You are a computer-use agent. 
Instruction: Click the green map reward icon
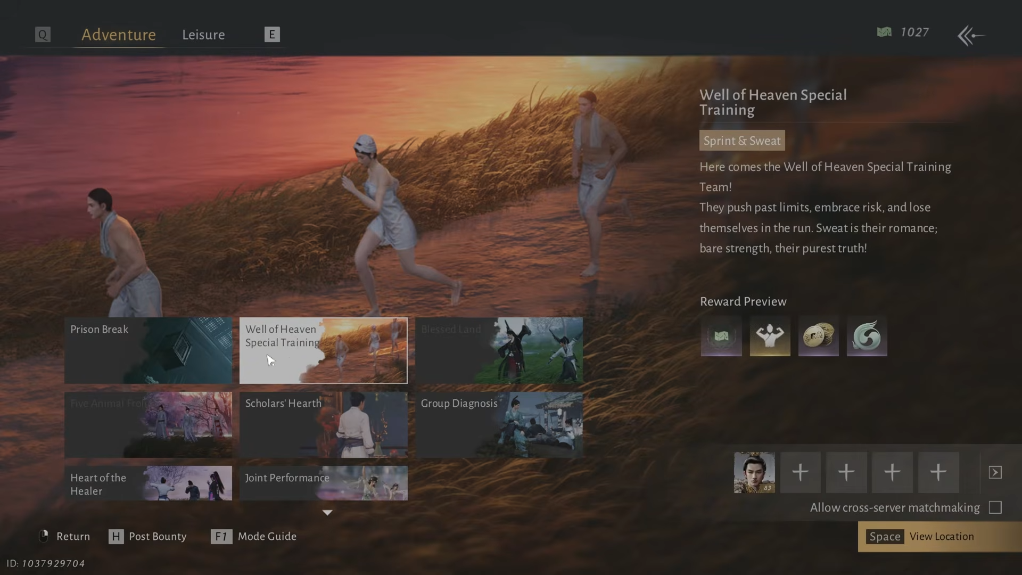(721, 336)
